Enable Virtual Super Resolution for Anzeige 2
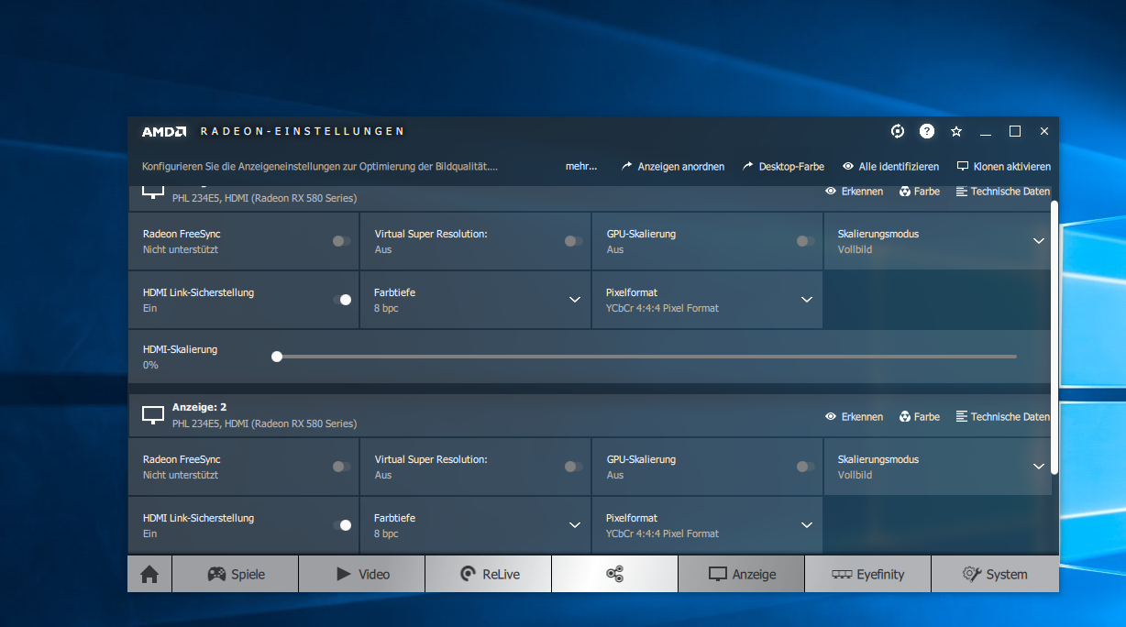1126x627 pixels. tap(574, 467)
